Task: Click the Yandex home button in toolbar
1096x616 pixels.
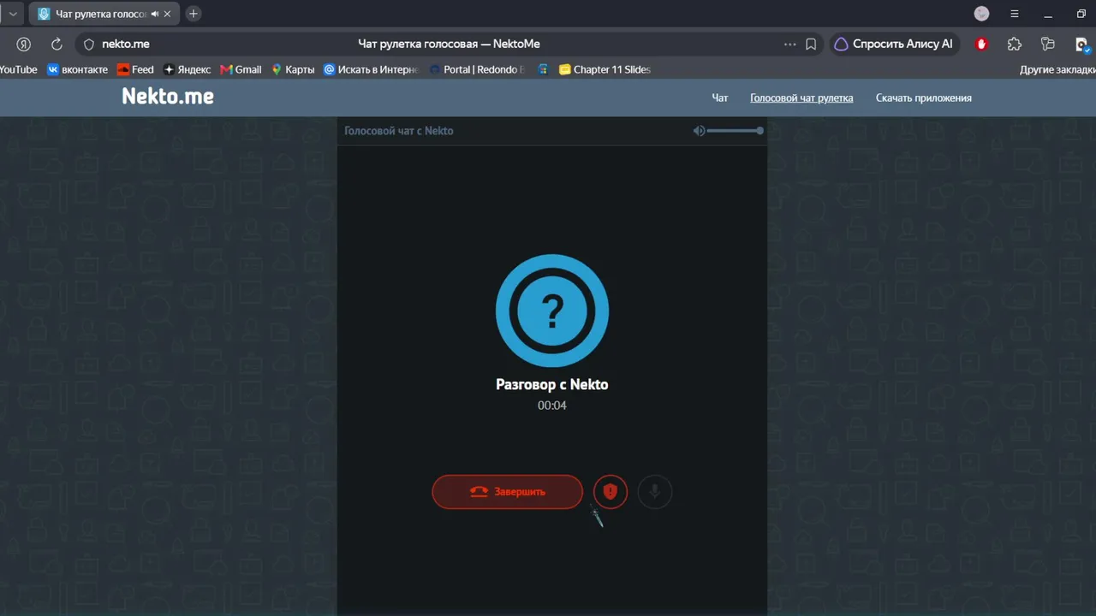Action: 24,44
